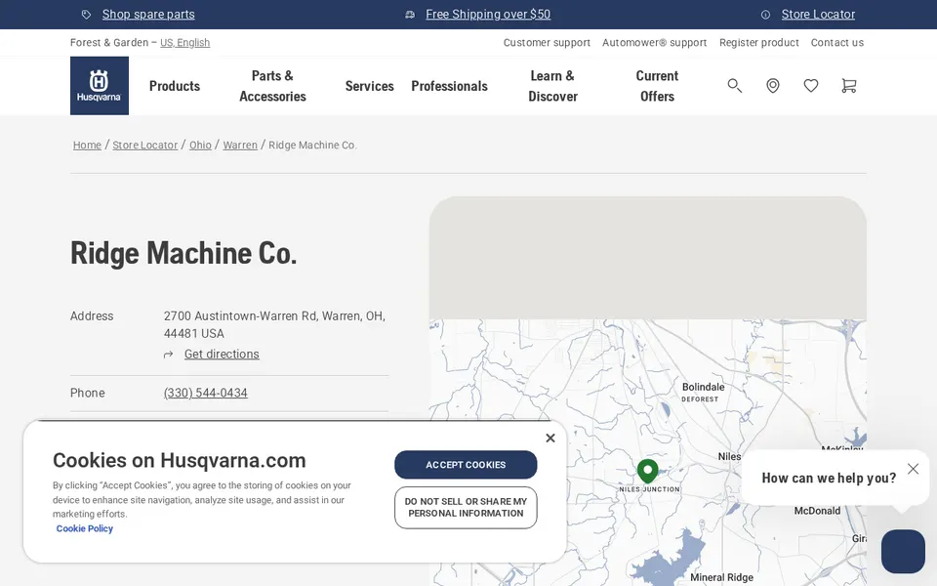The width and height of the screenshot is (937, 586).
Task: Open Parts & Accessories menu
Action: [272, 86]
